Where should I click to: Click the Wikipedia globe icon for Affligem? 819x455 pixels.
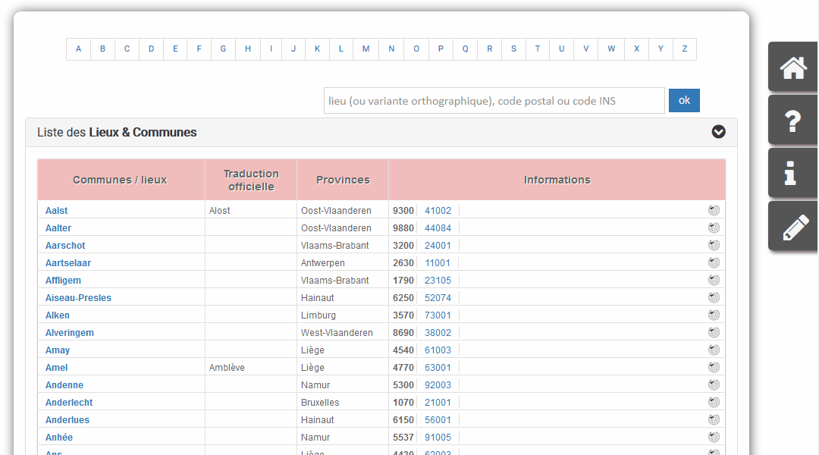[x=714, y=280]
